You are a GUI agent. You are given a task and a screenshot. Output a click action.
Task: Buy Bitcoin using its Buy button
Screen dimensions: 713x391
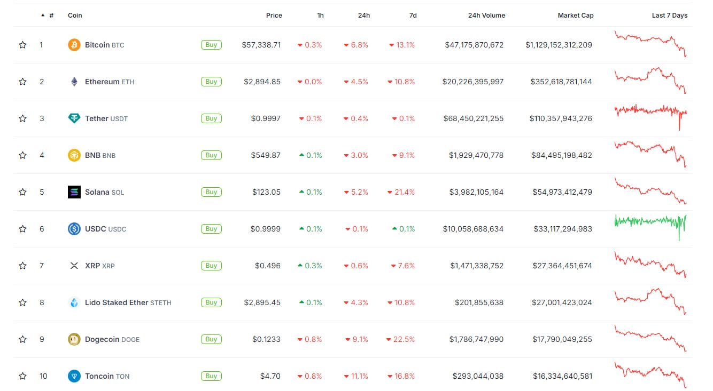pyautogui.click(x=211, y=45)
